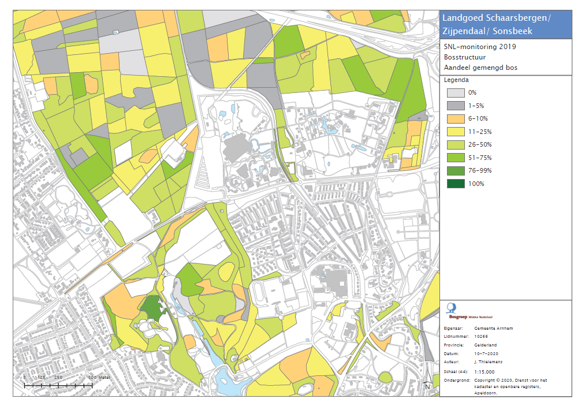This screenshot has width=585, height=410.
Task: Click the blue map title header
Action: (x=506, y=24)
